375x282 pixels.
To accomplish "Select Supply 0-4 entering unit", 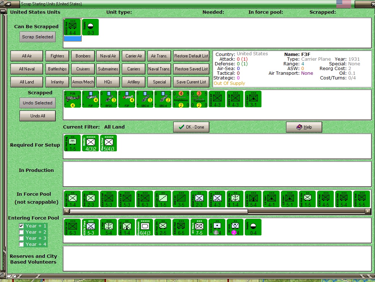I will click(253, 227).
